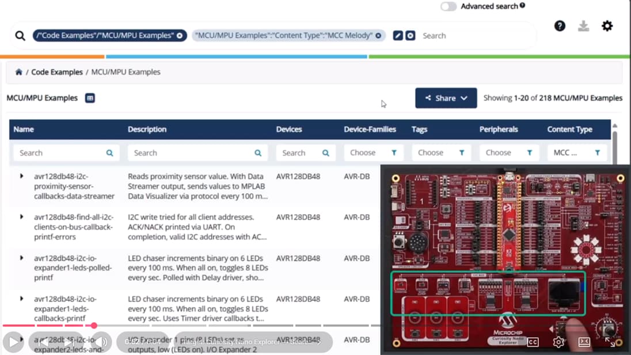Click the home icon in the breadcrumb
631x355 pixels.
19,72
